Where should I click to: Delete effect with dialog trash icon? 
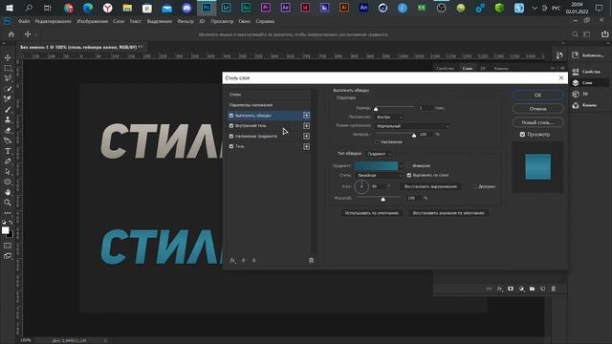click(x=311, y=260)
